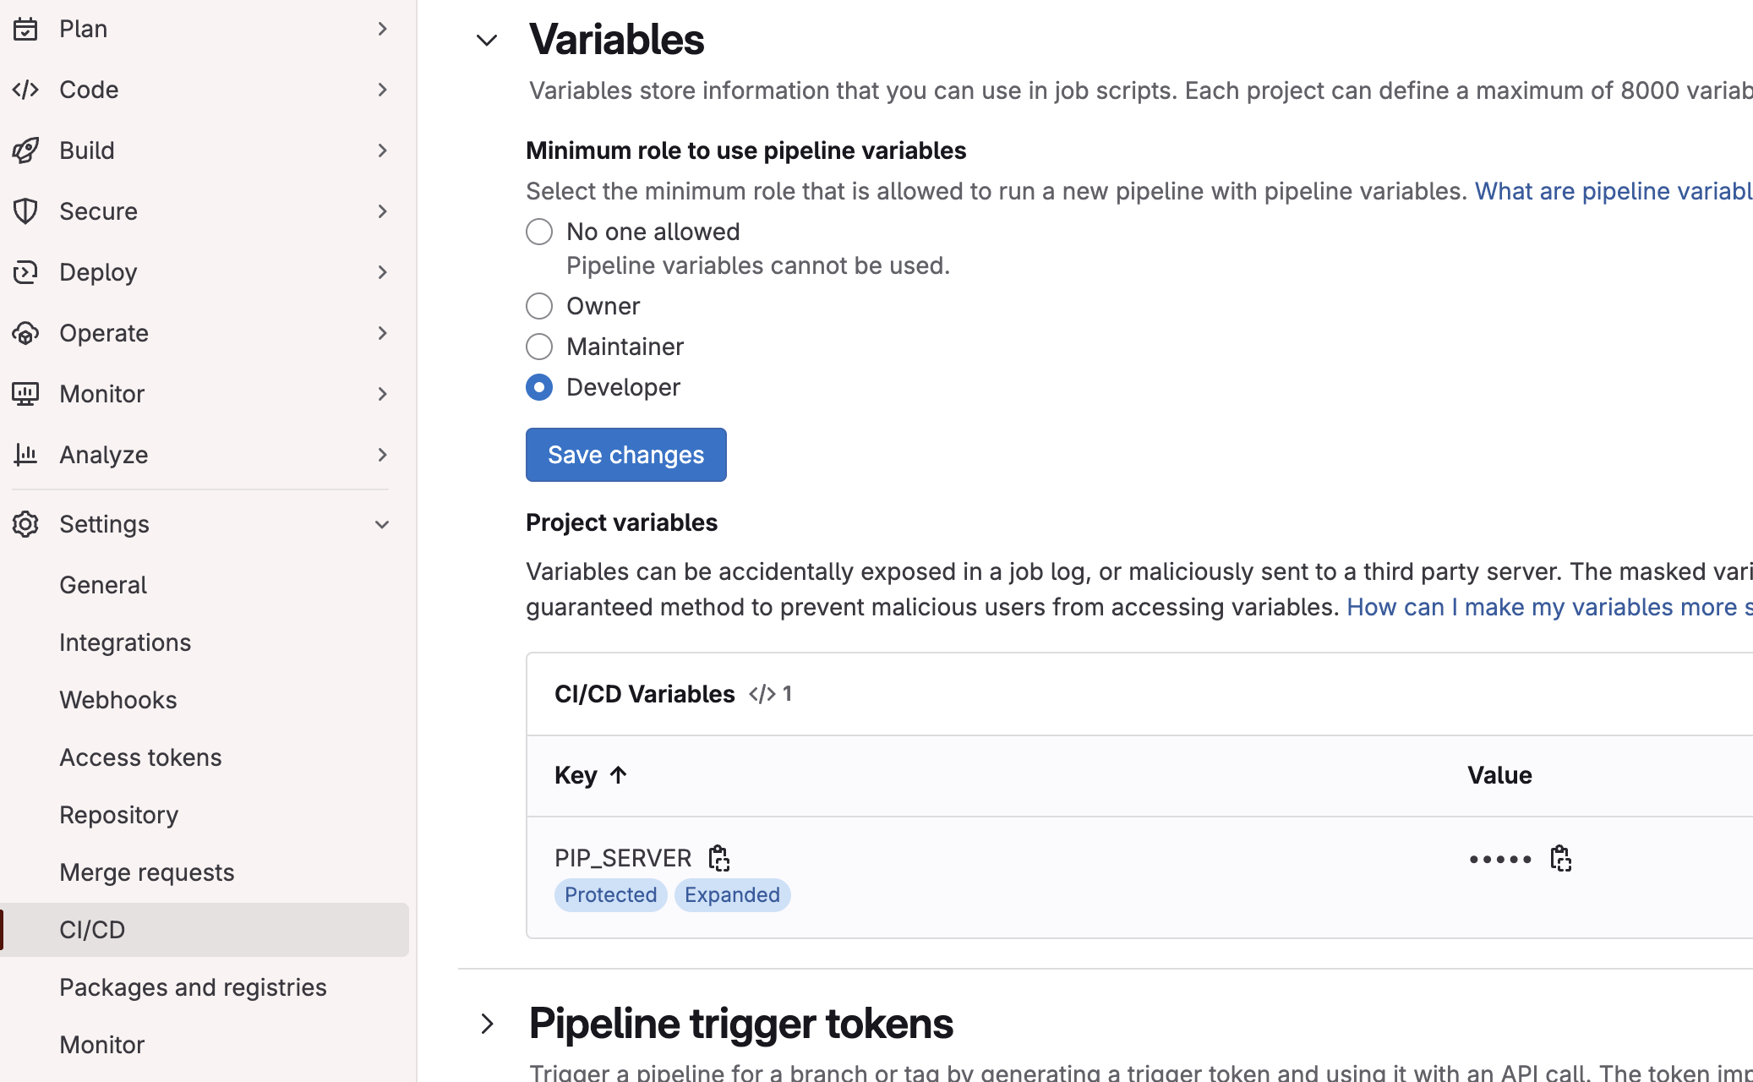This screenshot has width=1753, height=1082.
Task: Click the Analyze chart icon
Action: [x=25, y=455]
